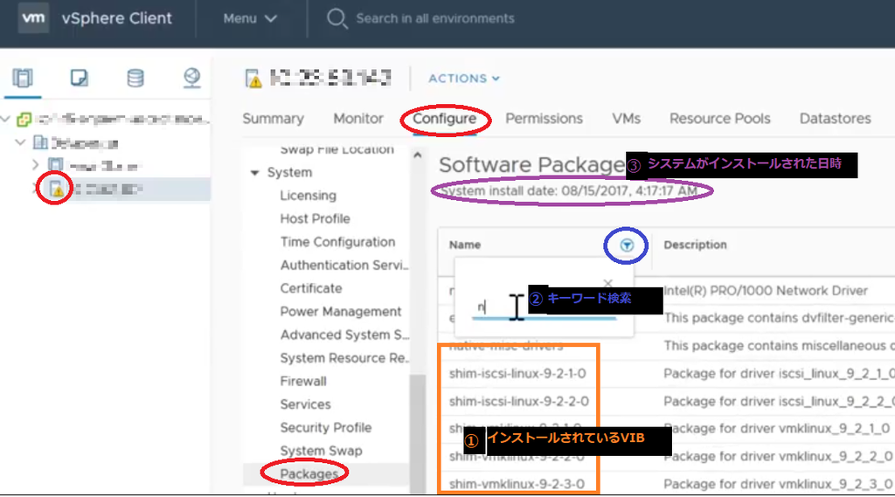
Task: Switch to the Summary tab
Action: pos(273,119)
